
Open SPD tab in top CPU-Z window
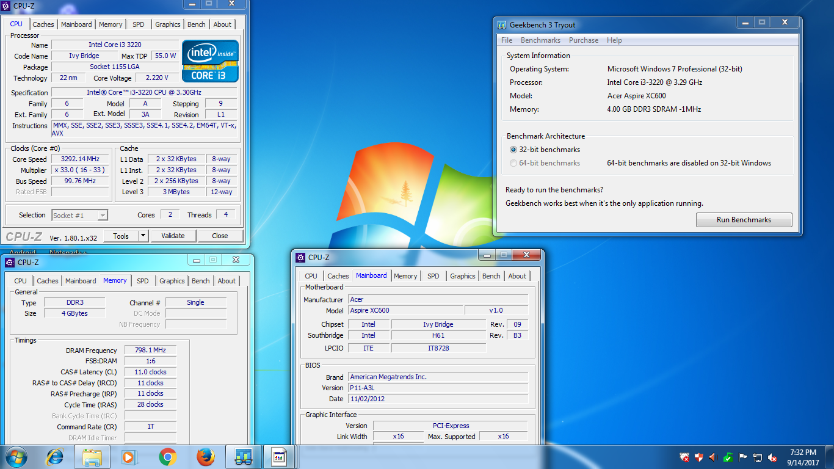click(139, 24)
